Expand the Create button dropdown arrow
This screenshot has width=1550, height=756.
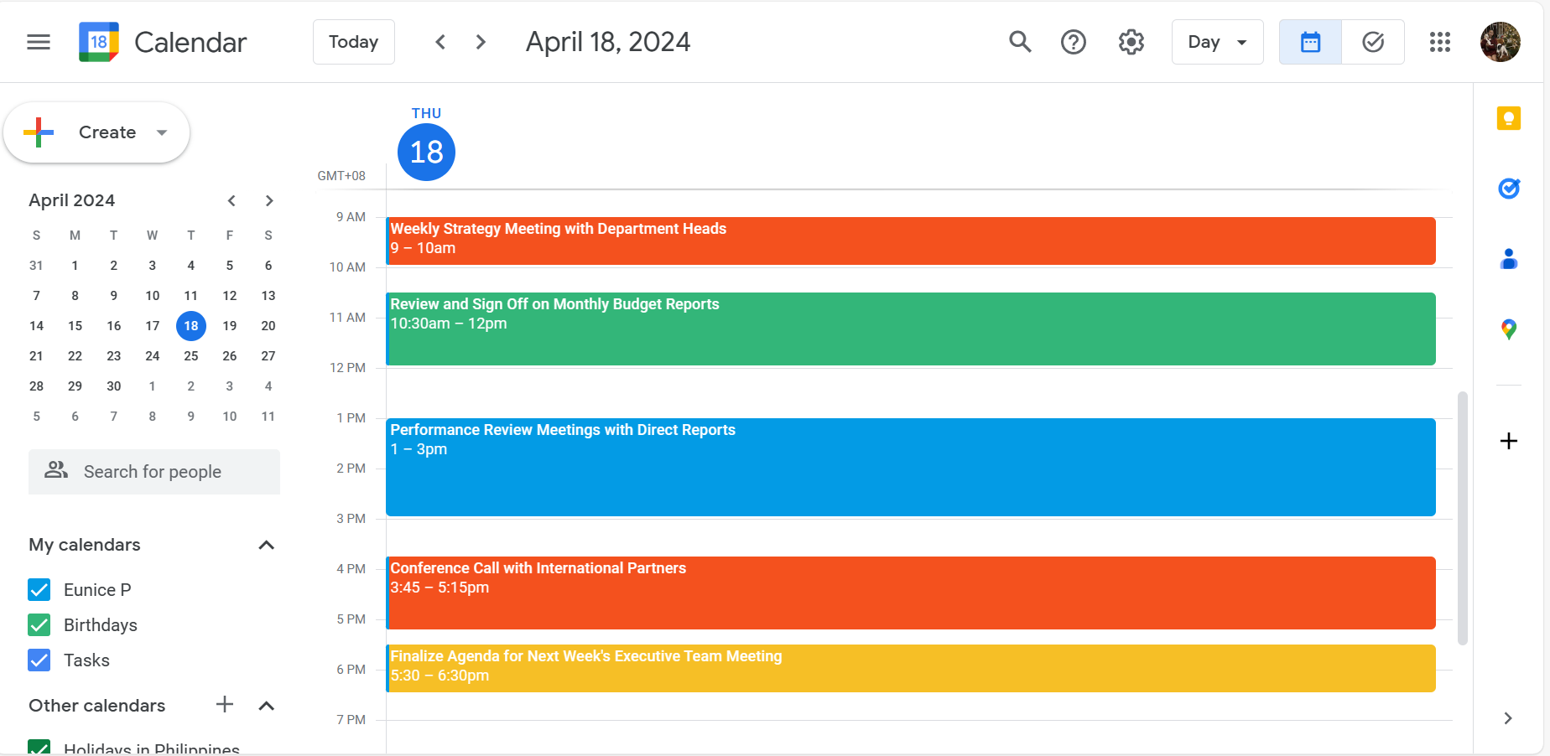tap(162, 132)
